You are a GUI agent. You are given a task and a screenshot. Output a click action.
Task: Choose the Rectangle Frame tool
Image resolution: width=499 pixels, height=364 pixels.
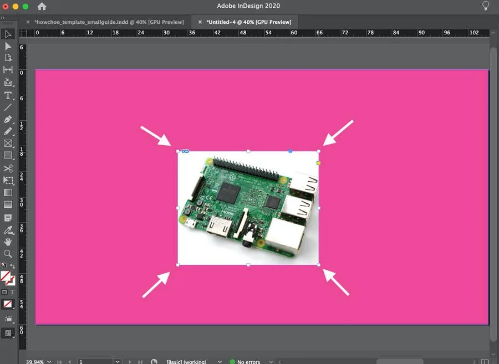[x=8, y=143]
